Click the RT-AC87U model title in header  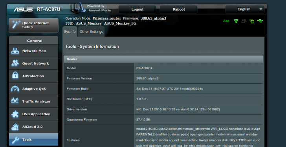pyautogui.click(x=49, y=9)
